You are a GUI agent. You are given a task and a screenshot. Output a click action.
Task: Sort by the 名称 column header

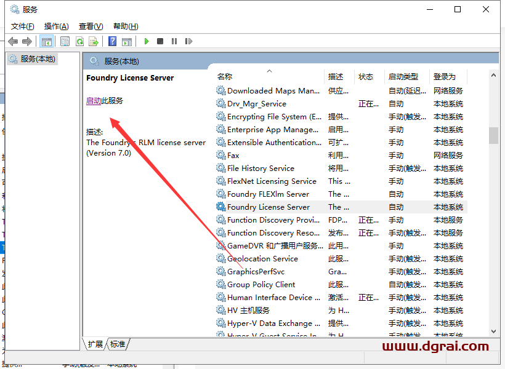point(269,76)
